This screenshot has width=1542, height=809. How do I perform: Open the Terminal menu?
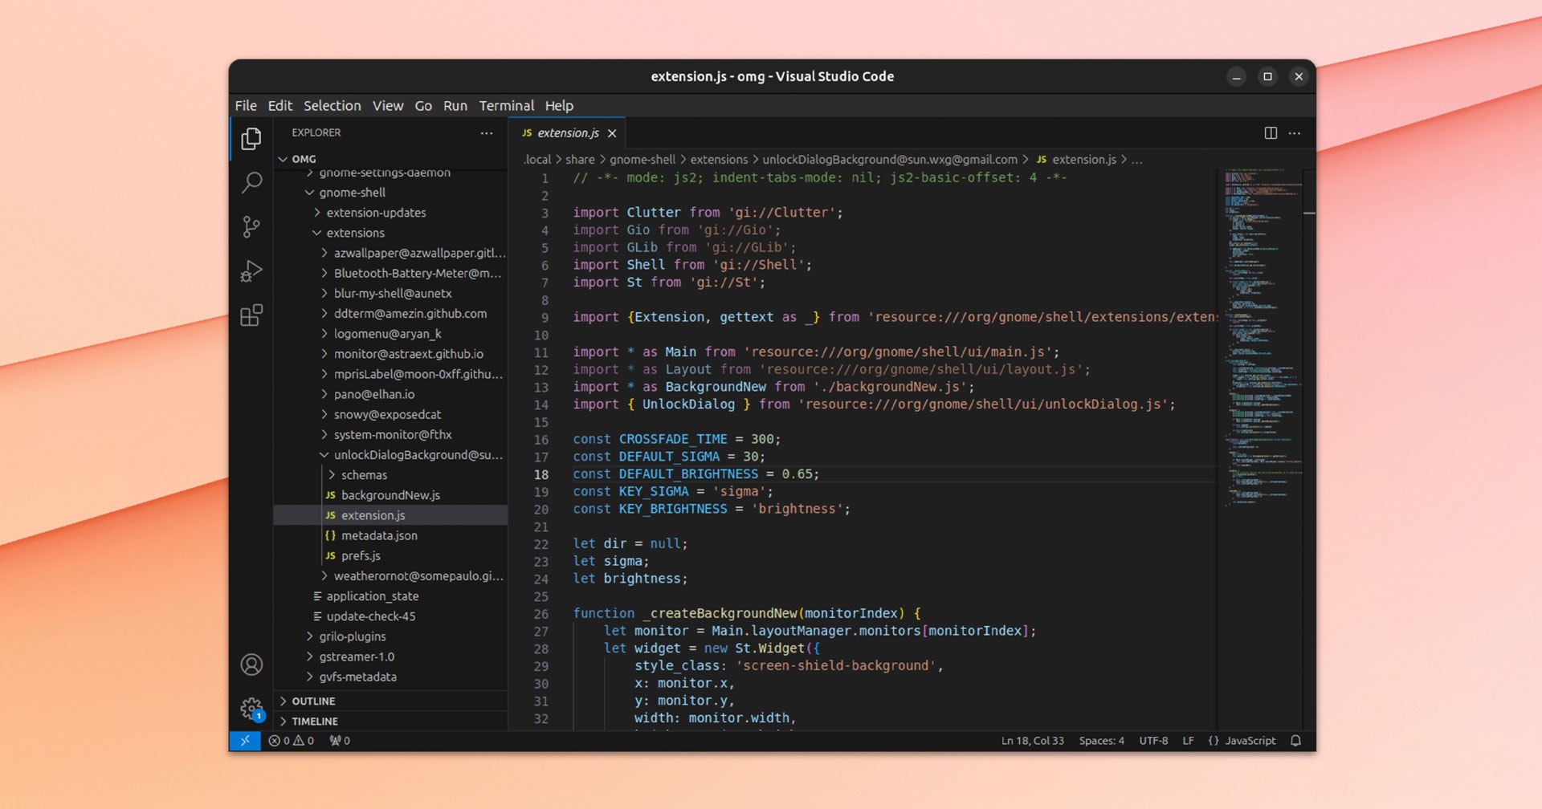(x=507, y=105)
